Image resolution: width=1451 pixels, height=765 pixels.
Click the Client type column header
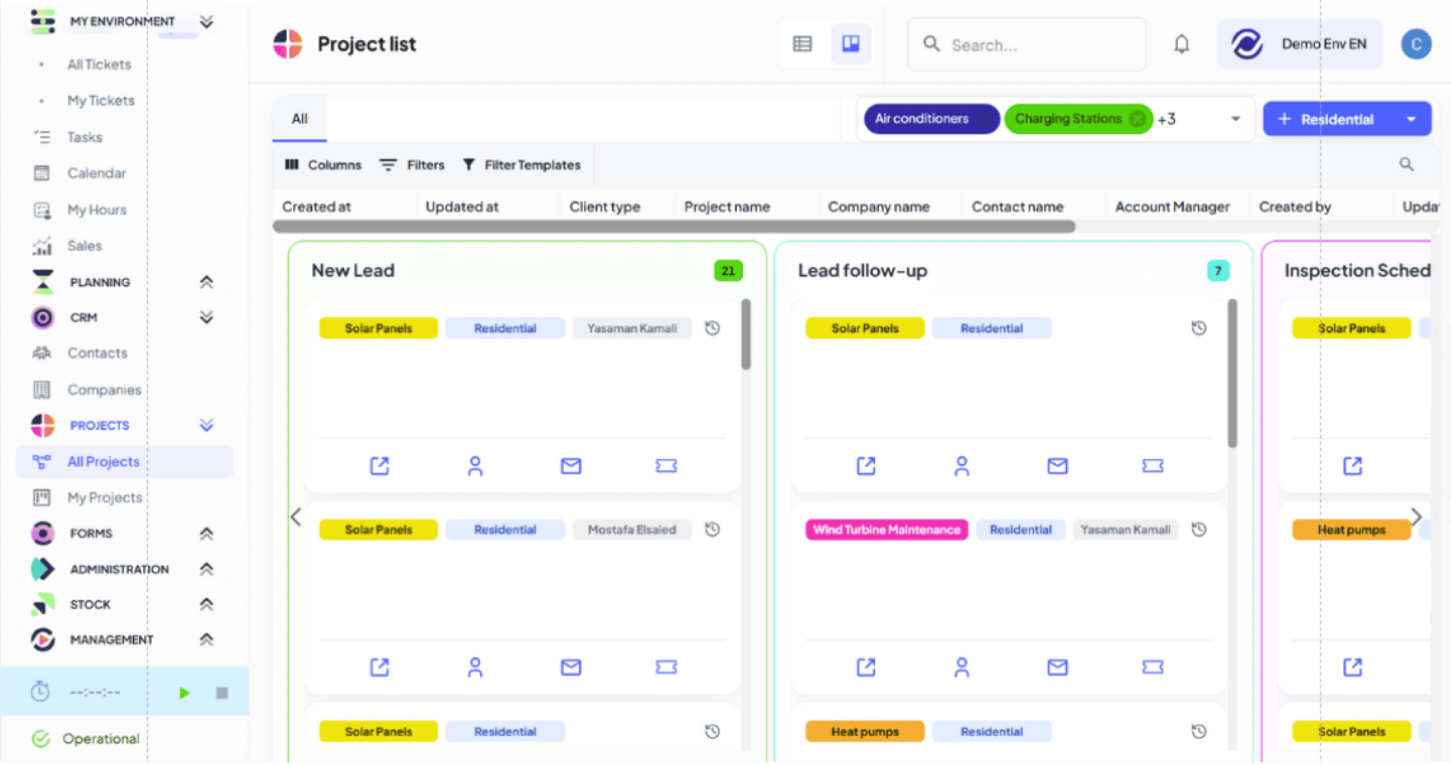(605, 207)
